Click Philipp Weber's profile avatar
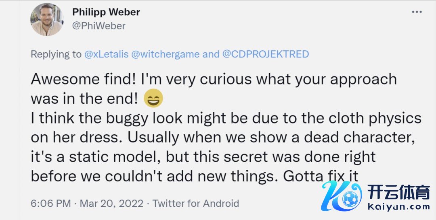 point(47,20)
